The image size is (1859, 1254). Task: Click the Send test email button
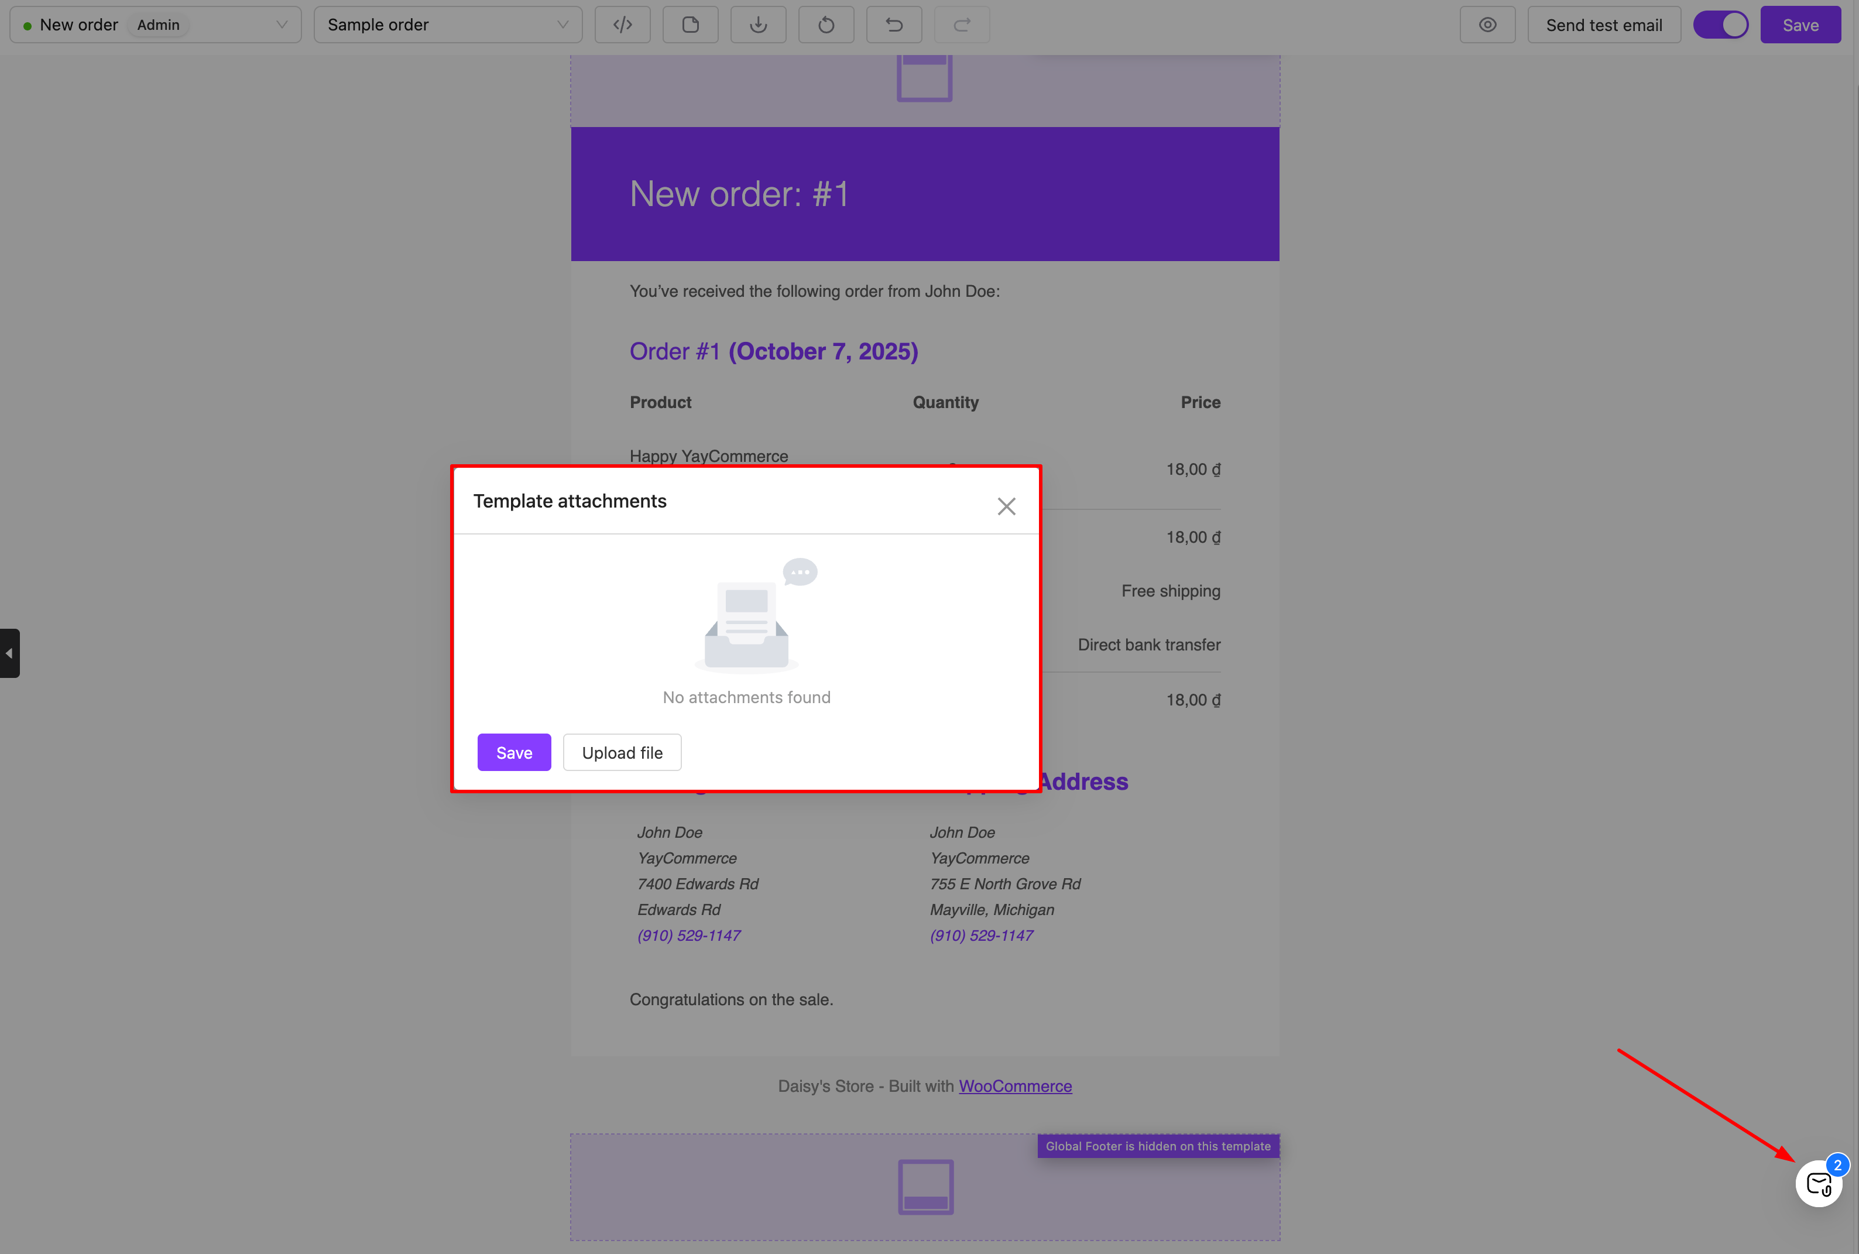point(1604,25)
